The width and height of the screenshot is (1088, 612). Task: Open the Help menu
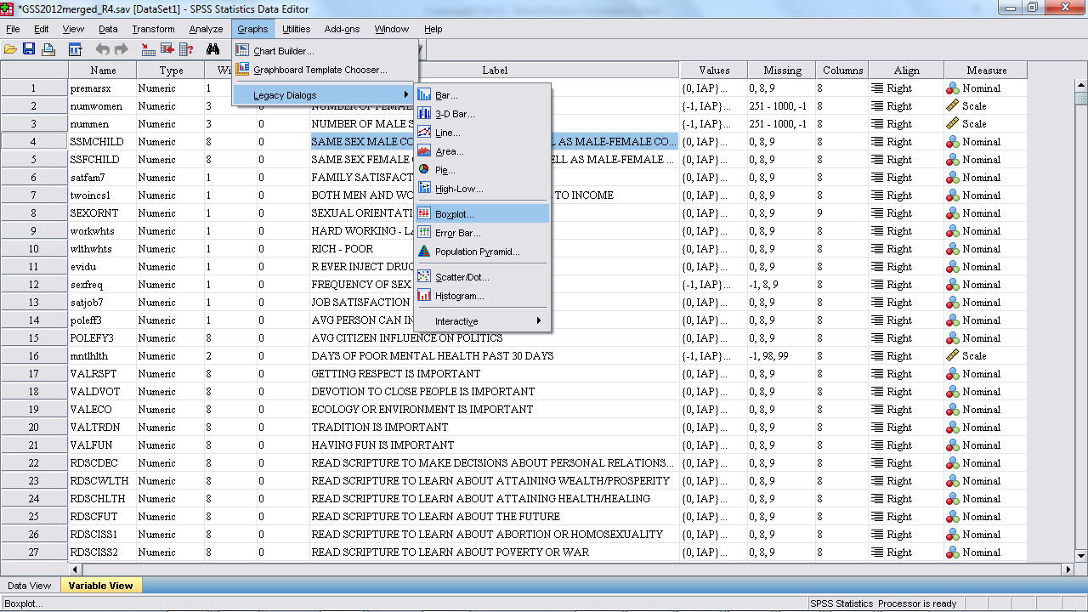[x=433, y=29]
